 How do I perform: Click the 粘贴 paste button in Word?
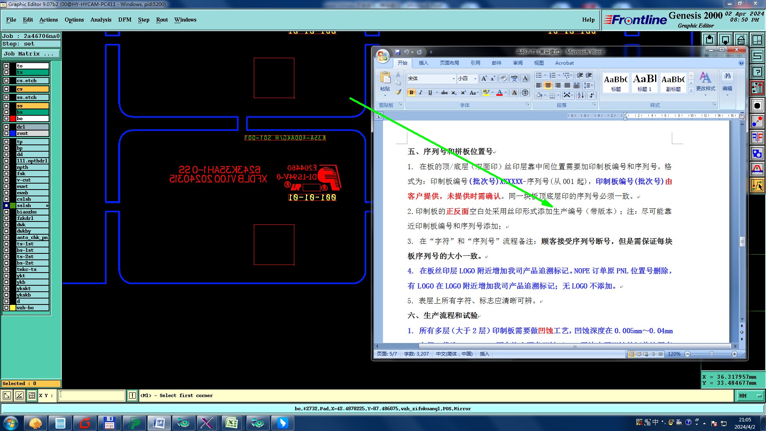(x=385, y=84)
